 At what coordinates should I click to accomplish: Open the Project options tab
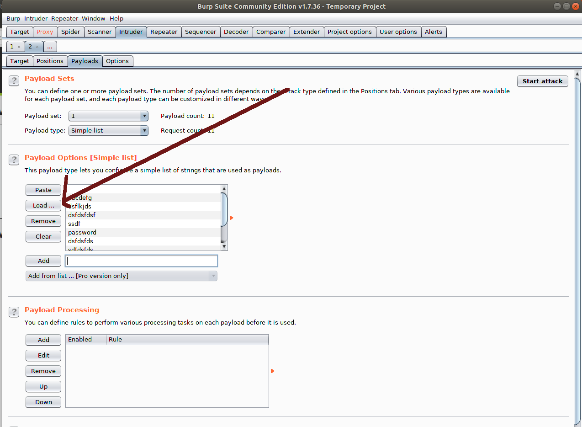point(349,32)
